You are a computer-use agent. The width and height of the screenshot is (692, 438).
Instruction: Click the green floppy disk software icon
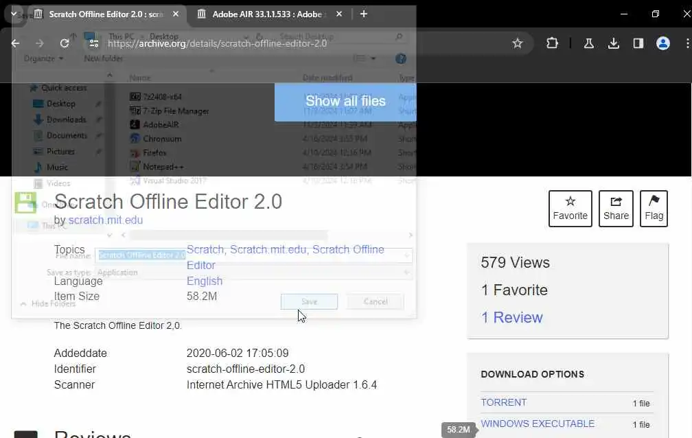[25, 203]
